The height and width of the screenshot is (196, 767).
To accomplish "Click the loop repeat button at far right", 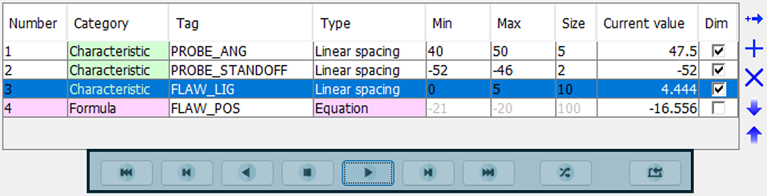I will coord(656,172).
